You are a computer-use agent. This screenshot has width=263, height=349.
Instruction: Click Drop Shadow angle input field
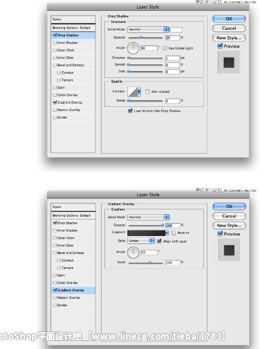click(x=149, y=48)
